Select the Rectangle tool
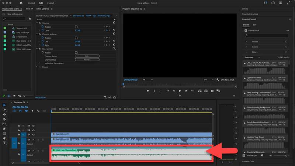Image resolution: width=295 pixels, height=166 pixels. click(x=4, y=134)
